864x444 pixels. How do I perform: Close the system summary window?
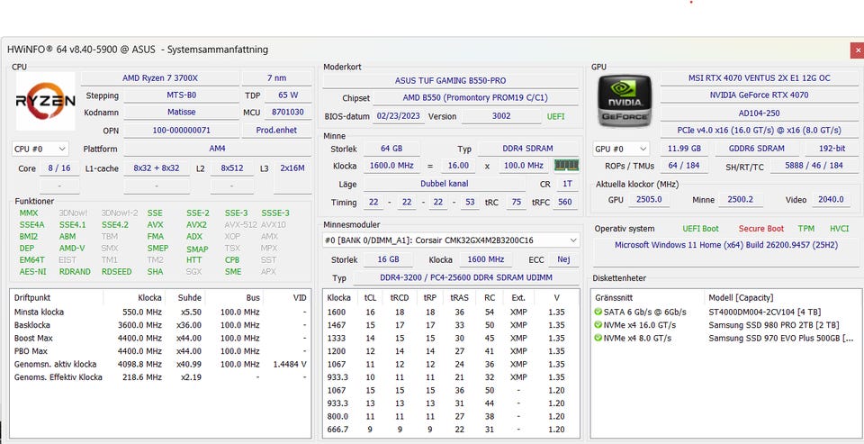point(857,50)
